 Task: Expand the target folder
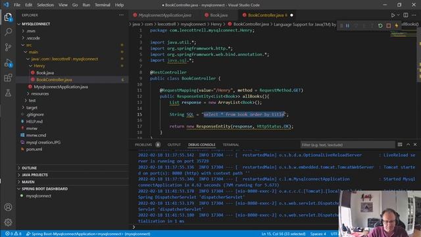click(x=32, y=107)
